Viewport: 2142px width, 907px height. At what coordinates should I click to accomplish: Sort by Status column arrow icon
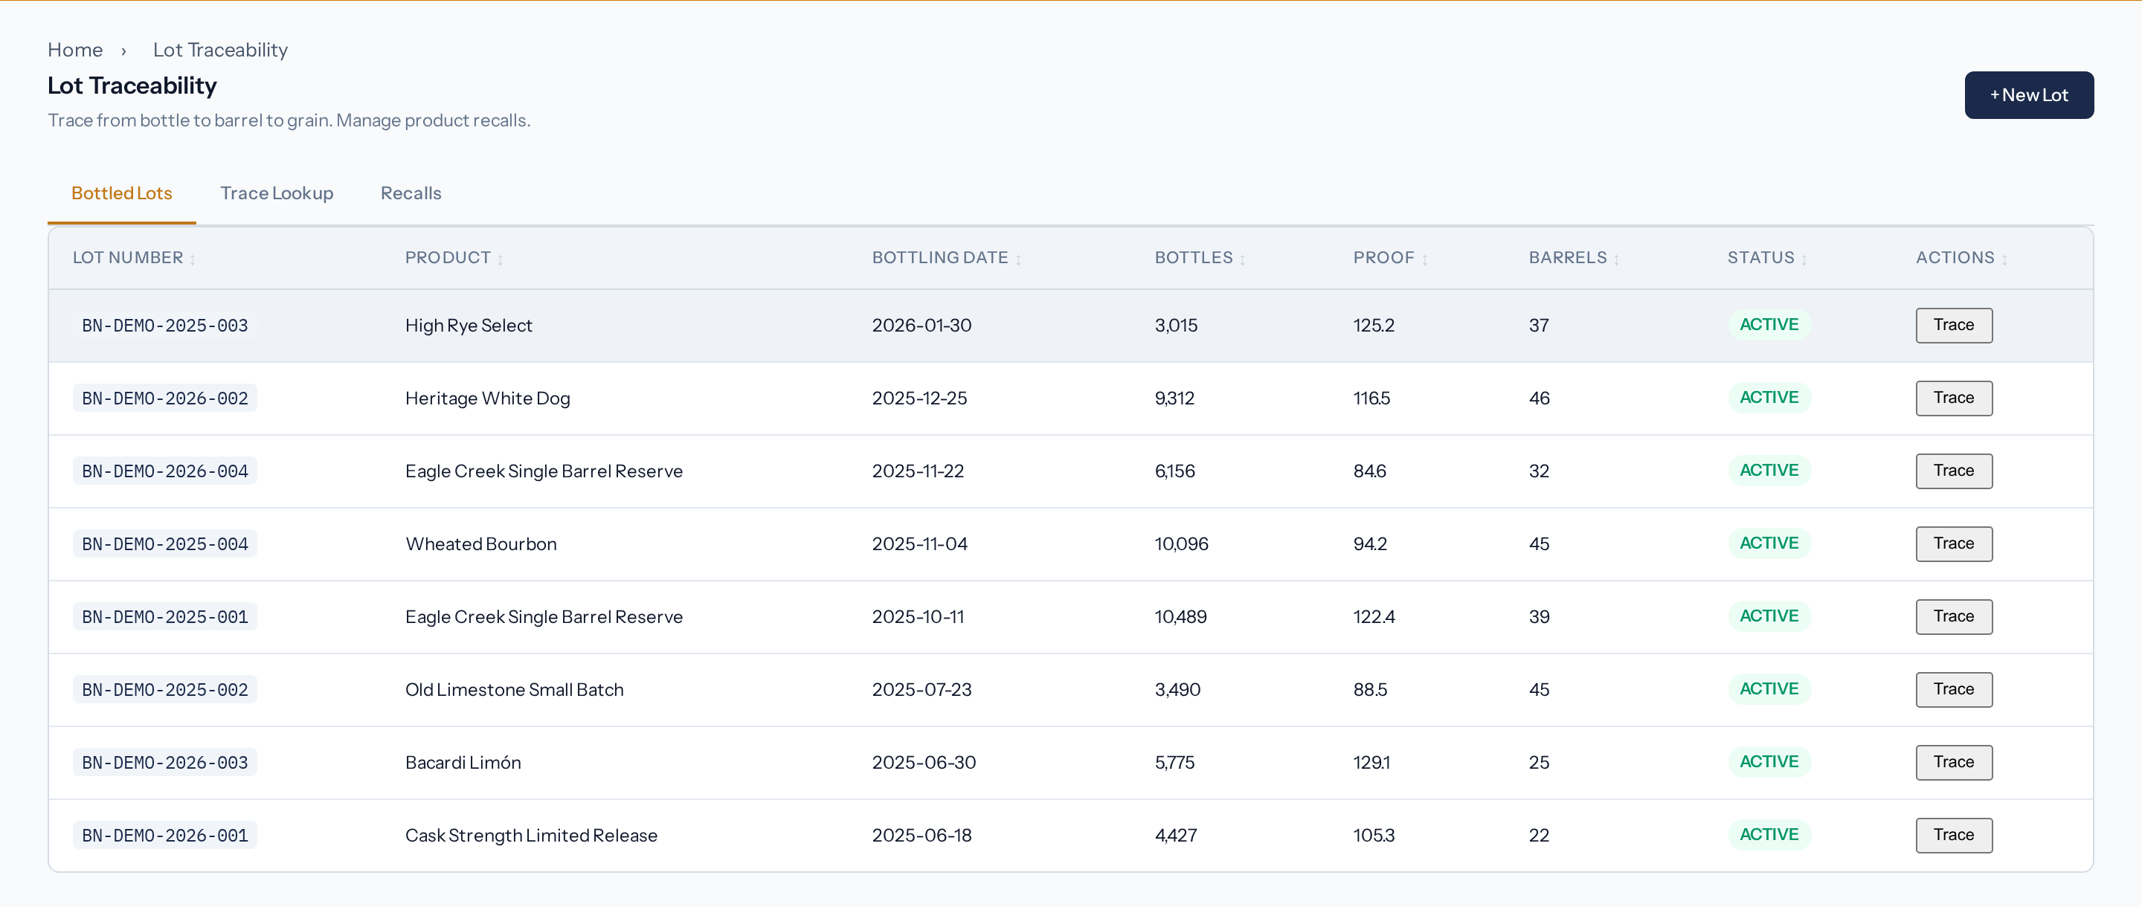1804,259
